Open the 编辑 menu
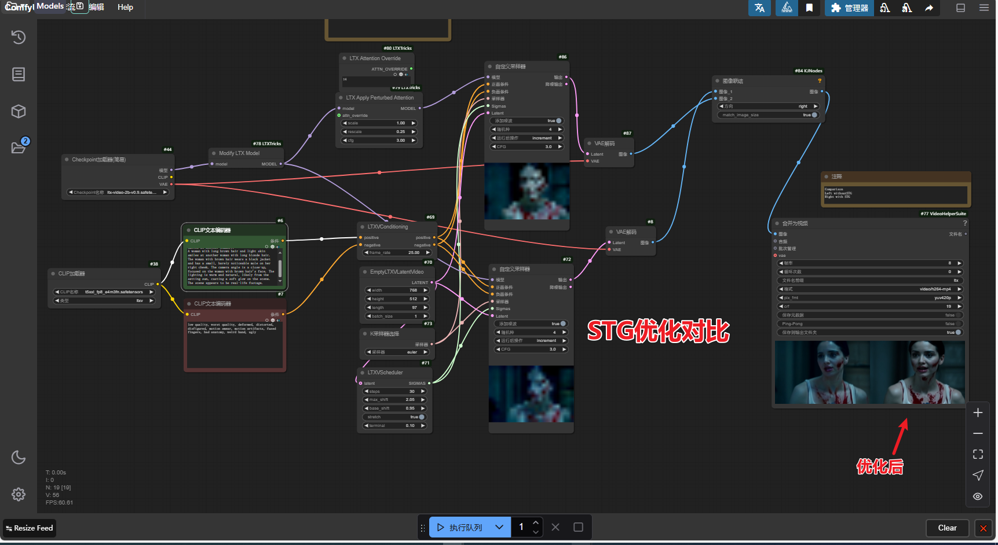 tap(97, 8)
